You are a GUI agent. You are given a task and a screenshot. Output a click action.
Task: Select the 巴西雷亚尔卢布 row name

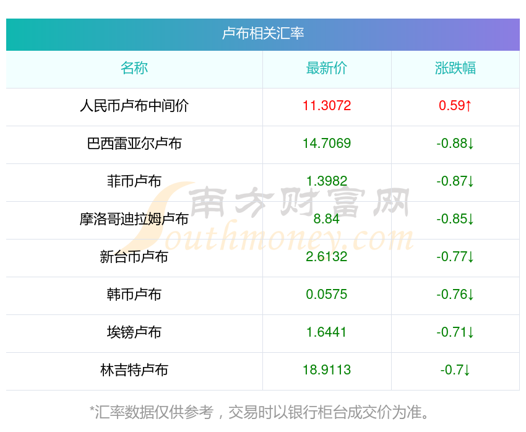click(x=134, y=144)
